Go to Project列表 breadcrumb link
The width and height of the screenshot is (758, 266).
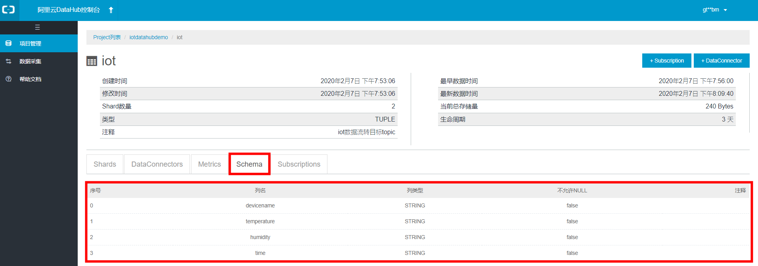click(x=107, y=37)
